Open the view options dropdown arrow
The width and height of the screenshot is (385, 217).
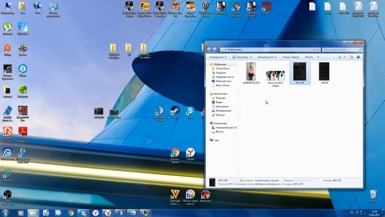coord(344,57)
